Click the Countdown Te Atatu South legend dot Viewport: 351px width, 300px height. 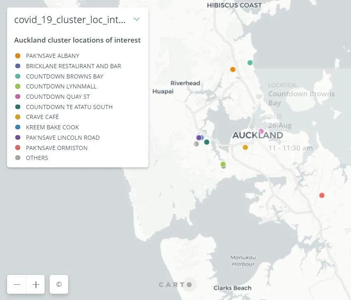pyautogui.click(x=18, y=107)
